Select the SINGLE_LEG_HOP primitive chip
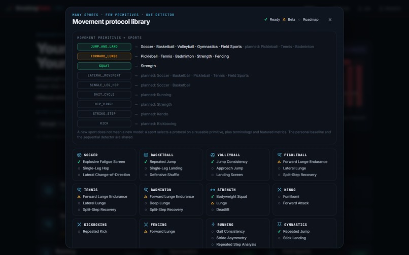The height and width of the screenshot is (255, 409). pyautogui.click(x=104, y=85)
